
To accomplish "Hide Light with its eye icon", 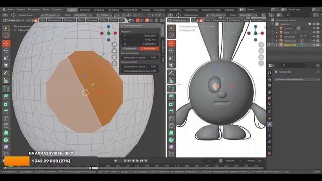I will tap(314, 32).
